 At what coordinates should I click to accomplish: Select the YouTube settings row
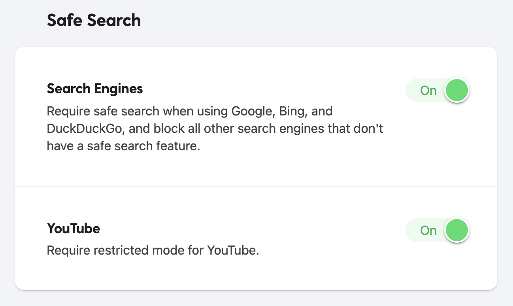click(x=256, y=237)
